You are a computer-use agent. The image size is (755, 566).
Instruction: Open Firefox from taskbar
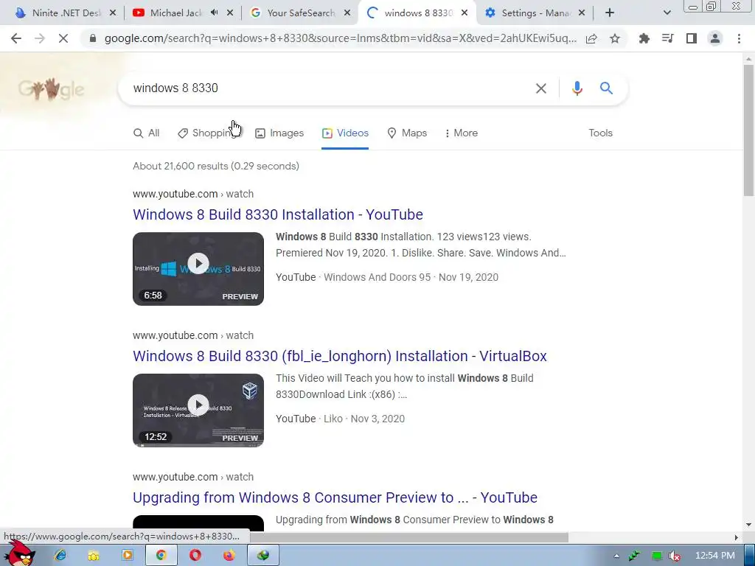pos(229,556)
